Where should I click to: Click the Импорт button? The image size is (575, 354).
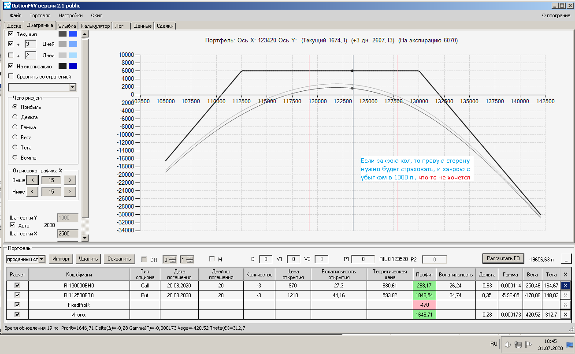click(61, 259)
